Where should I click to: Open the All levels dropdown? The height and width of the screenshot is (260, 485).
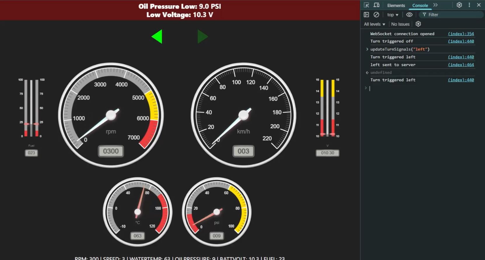click(375, 24)
